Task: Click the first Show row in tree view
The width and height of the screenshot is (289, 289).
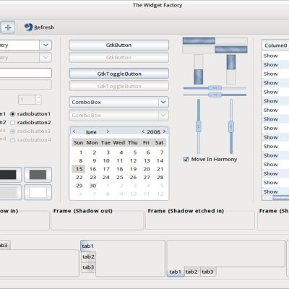Action: (276, 56)
